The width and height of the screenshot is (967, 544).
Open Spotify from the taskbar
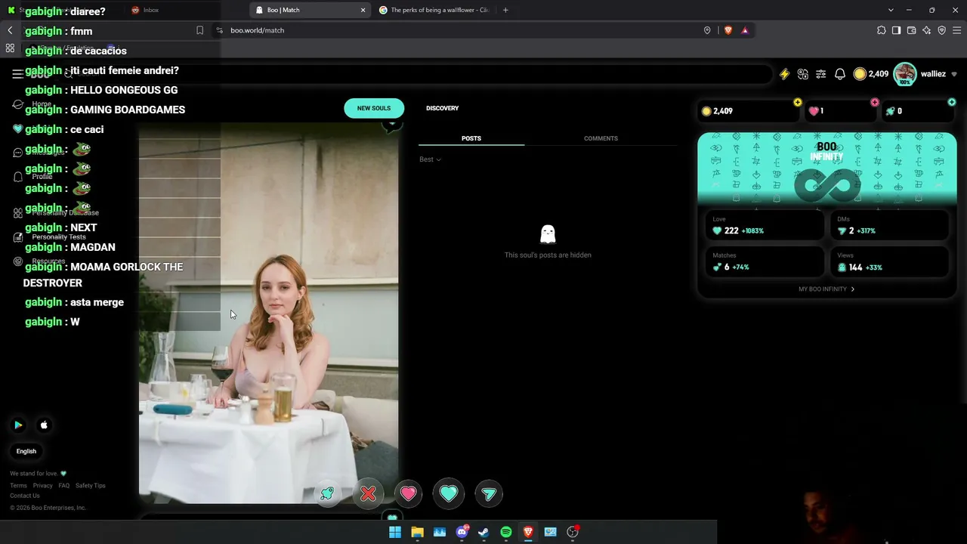click(x=506, y=532)
